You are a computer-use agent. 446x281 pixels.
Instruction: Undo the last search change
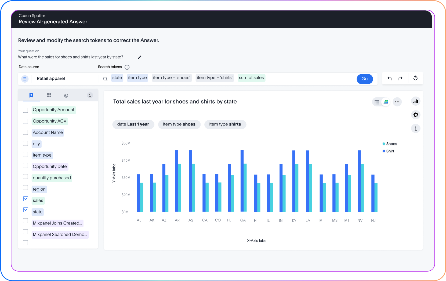[389, 78]
